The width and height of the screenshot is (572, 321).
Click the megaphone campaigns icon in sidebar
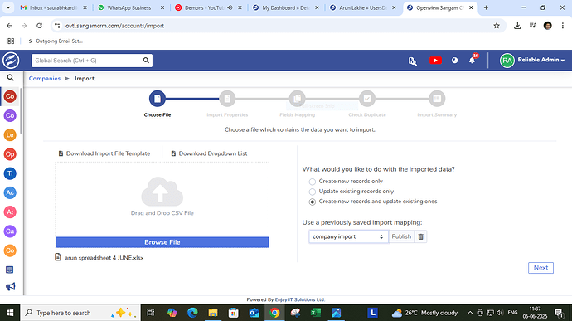10,287
